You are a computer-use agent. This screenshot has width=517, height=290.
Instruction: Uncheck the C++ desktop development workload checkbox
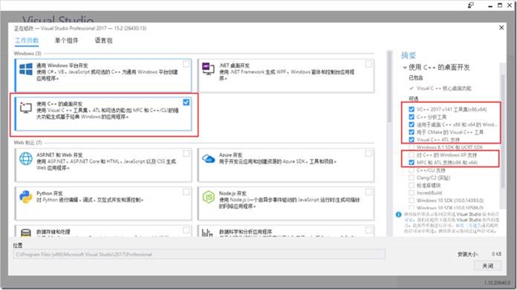coord(186,102)
